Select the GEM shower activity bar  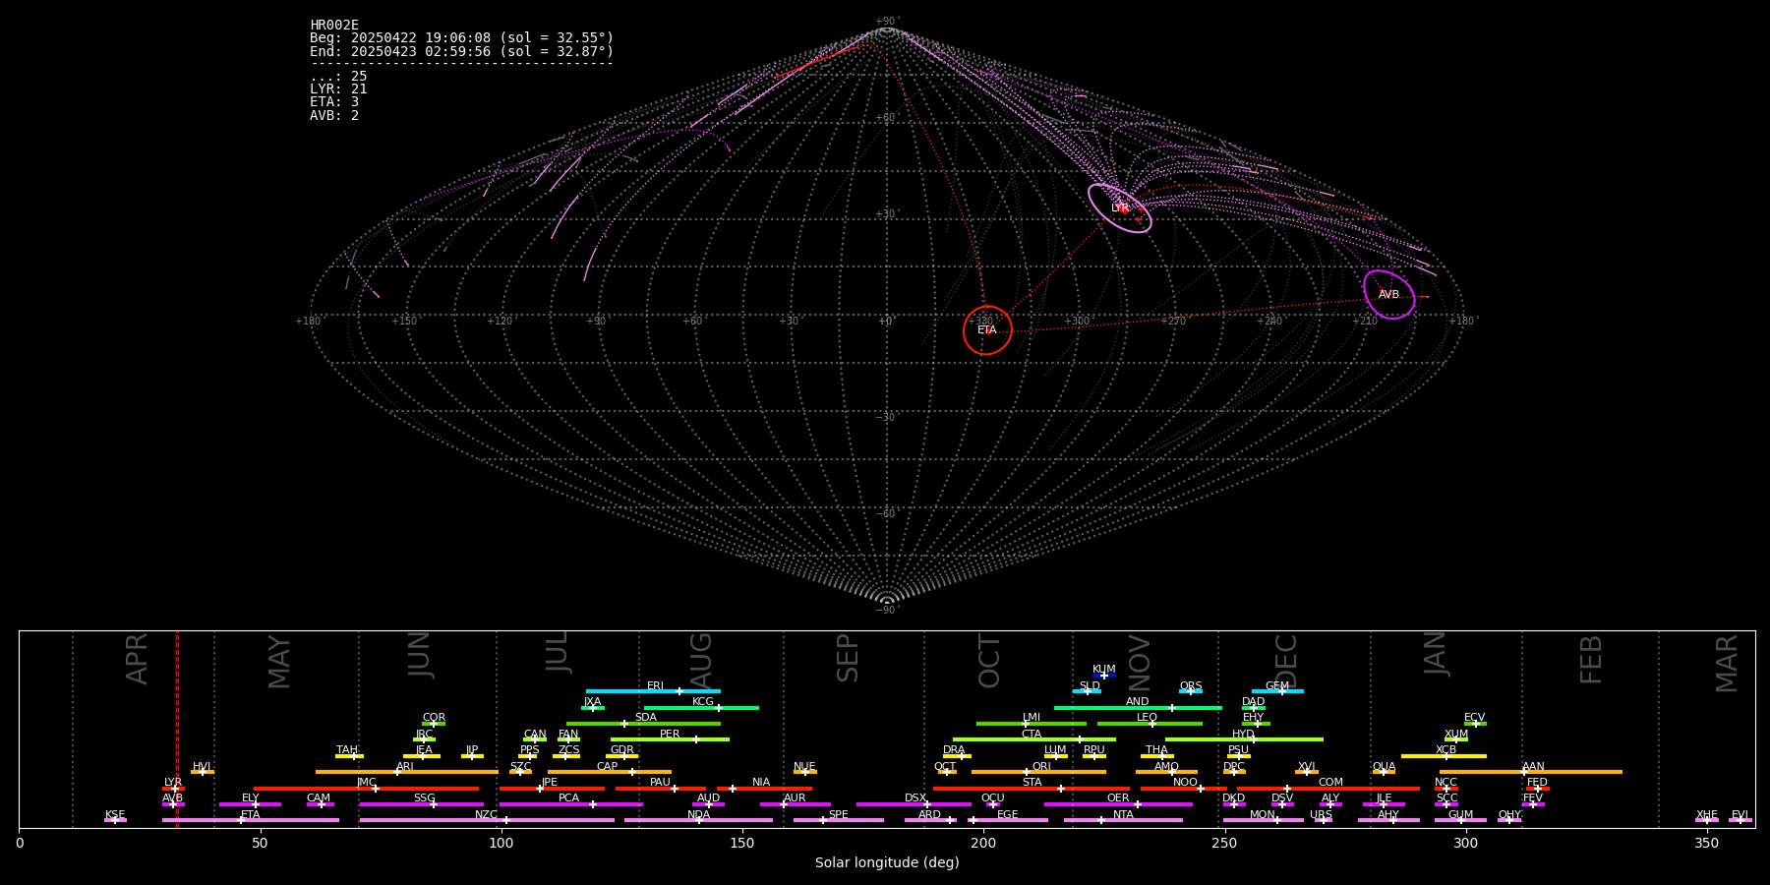point(1276,691)
